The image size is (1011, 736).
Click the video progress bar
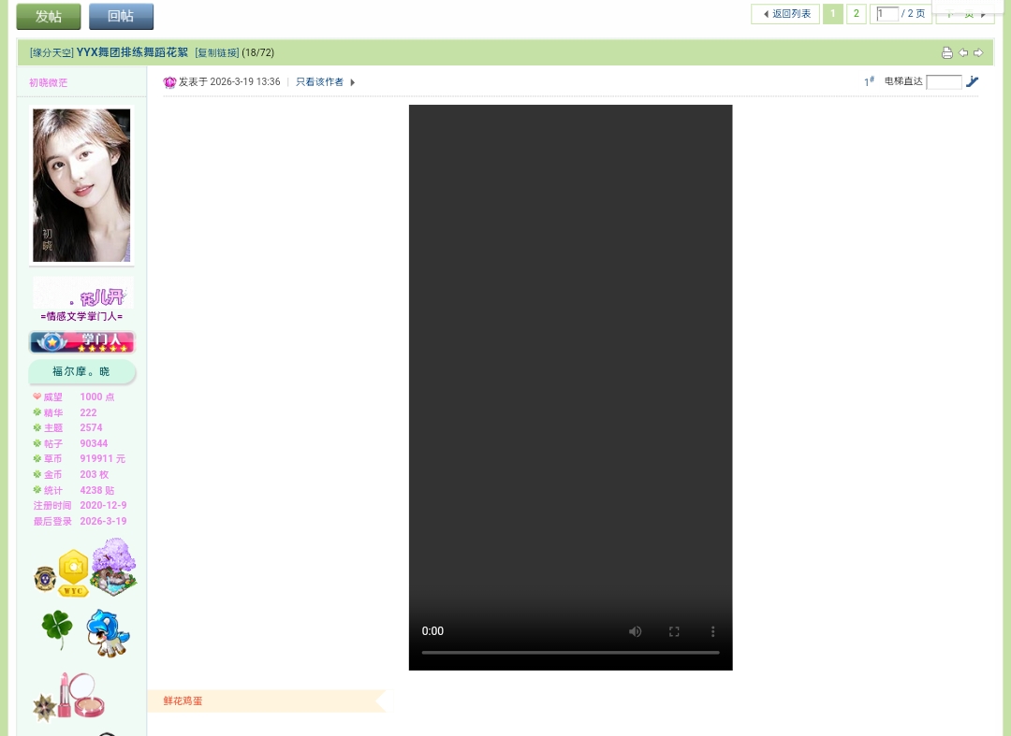pos(570,652)
